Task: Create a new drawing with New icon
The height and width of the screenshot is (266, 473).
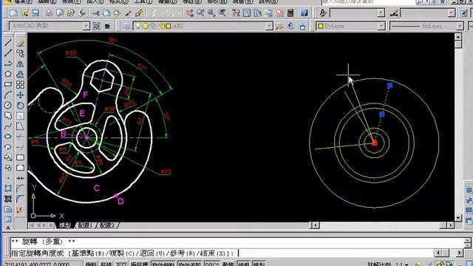Action: pyautogui.click(x=14, y=13)
